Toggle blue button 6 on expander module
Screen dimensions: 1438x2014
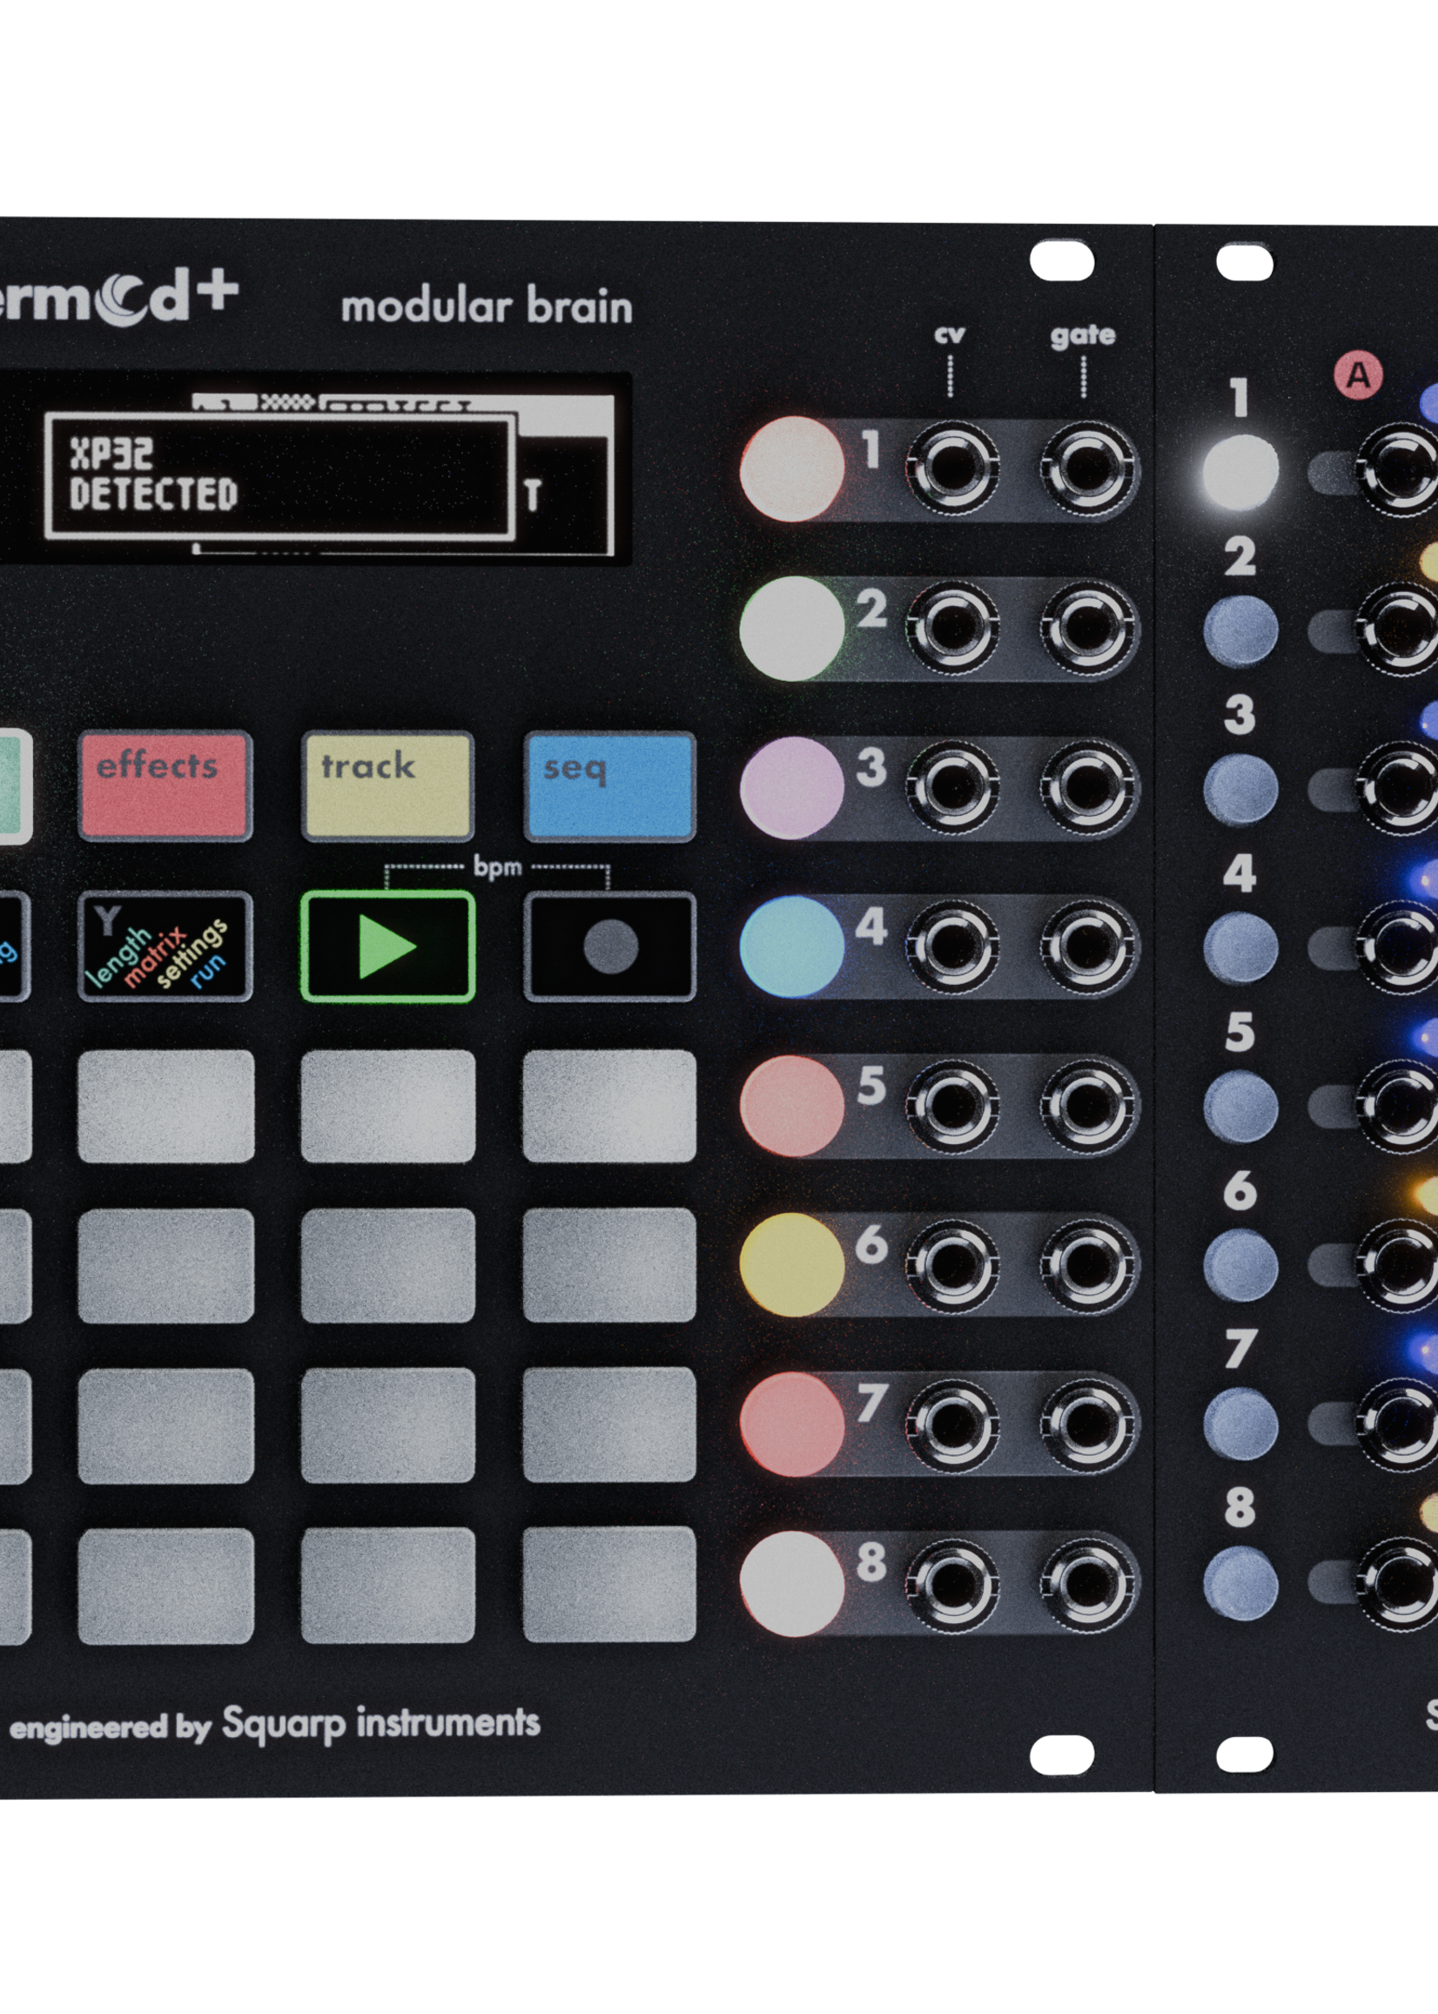click(1240, 1264)
